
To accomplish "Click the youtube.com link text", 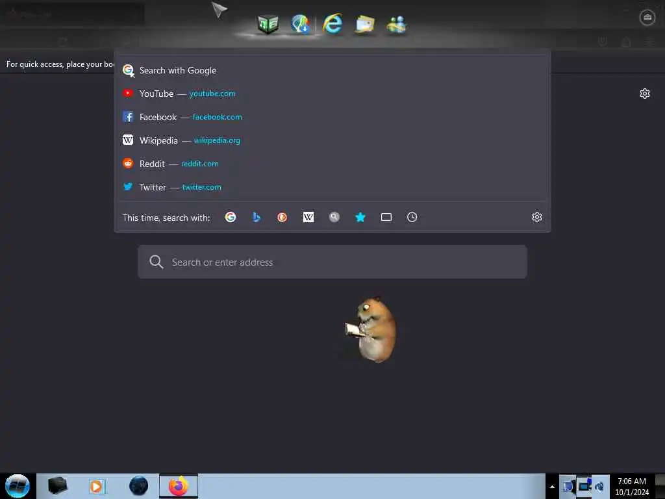I will point(212,94).
